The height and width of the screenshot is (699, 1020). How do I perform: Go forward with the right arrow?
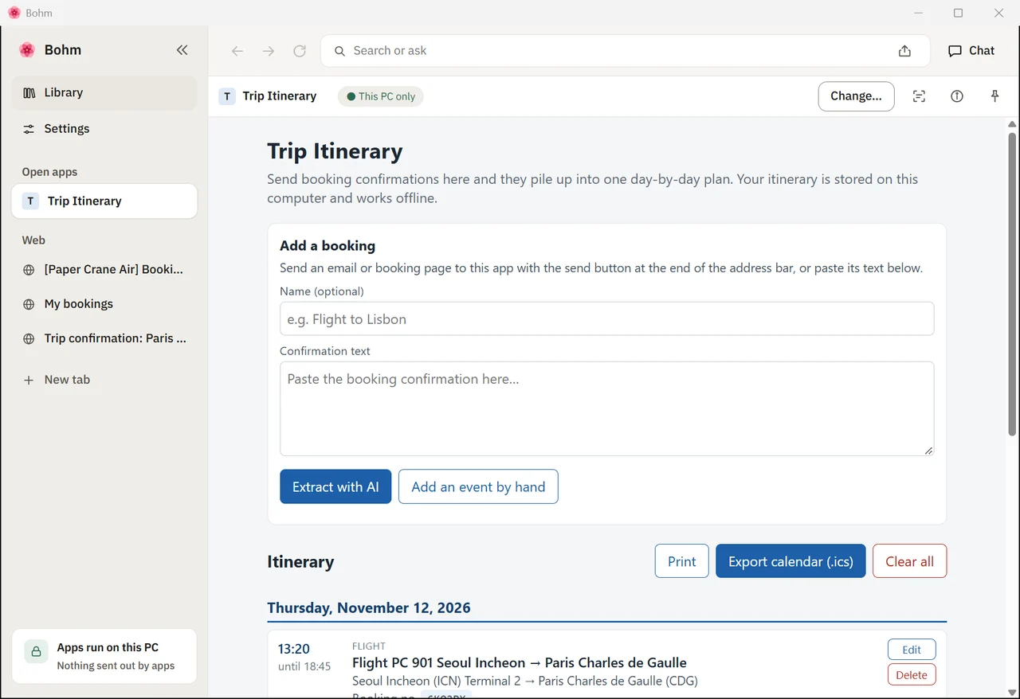click(269, 51)
